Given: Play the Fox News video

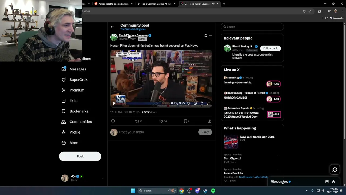Looking at the screenshot, I should coord(114,103).
